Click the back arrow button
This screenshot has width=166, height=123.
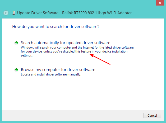tap(6, 13)
